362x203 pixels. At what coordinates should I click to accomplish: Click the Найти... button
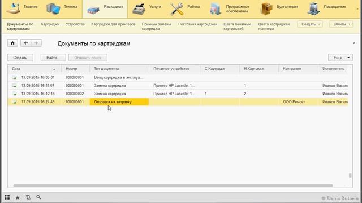click(x=53, y=58)
